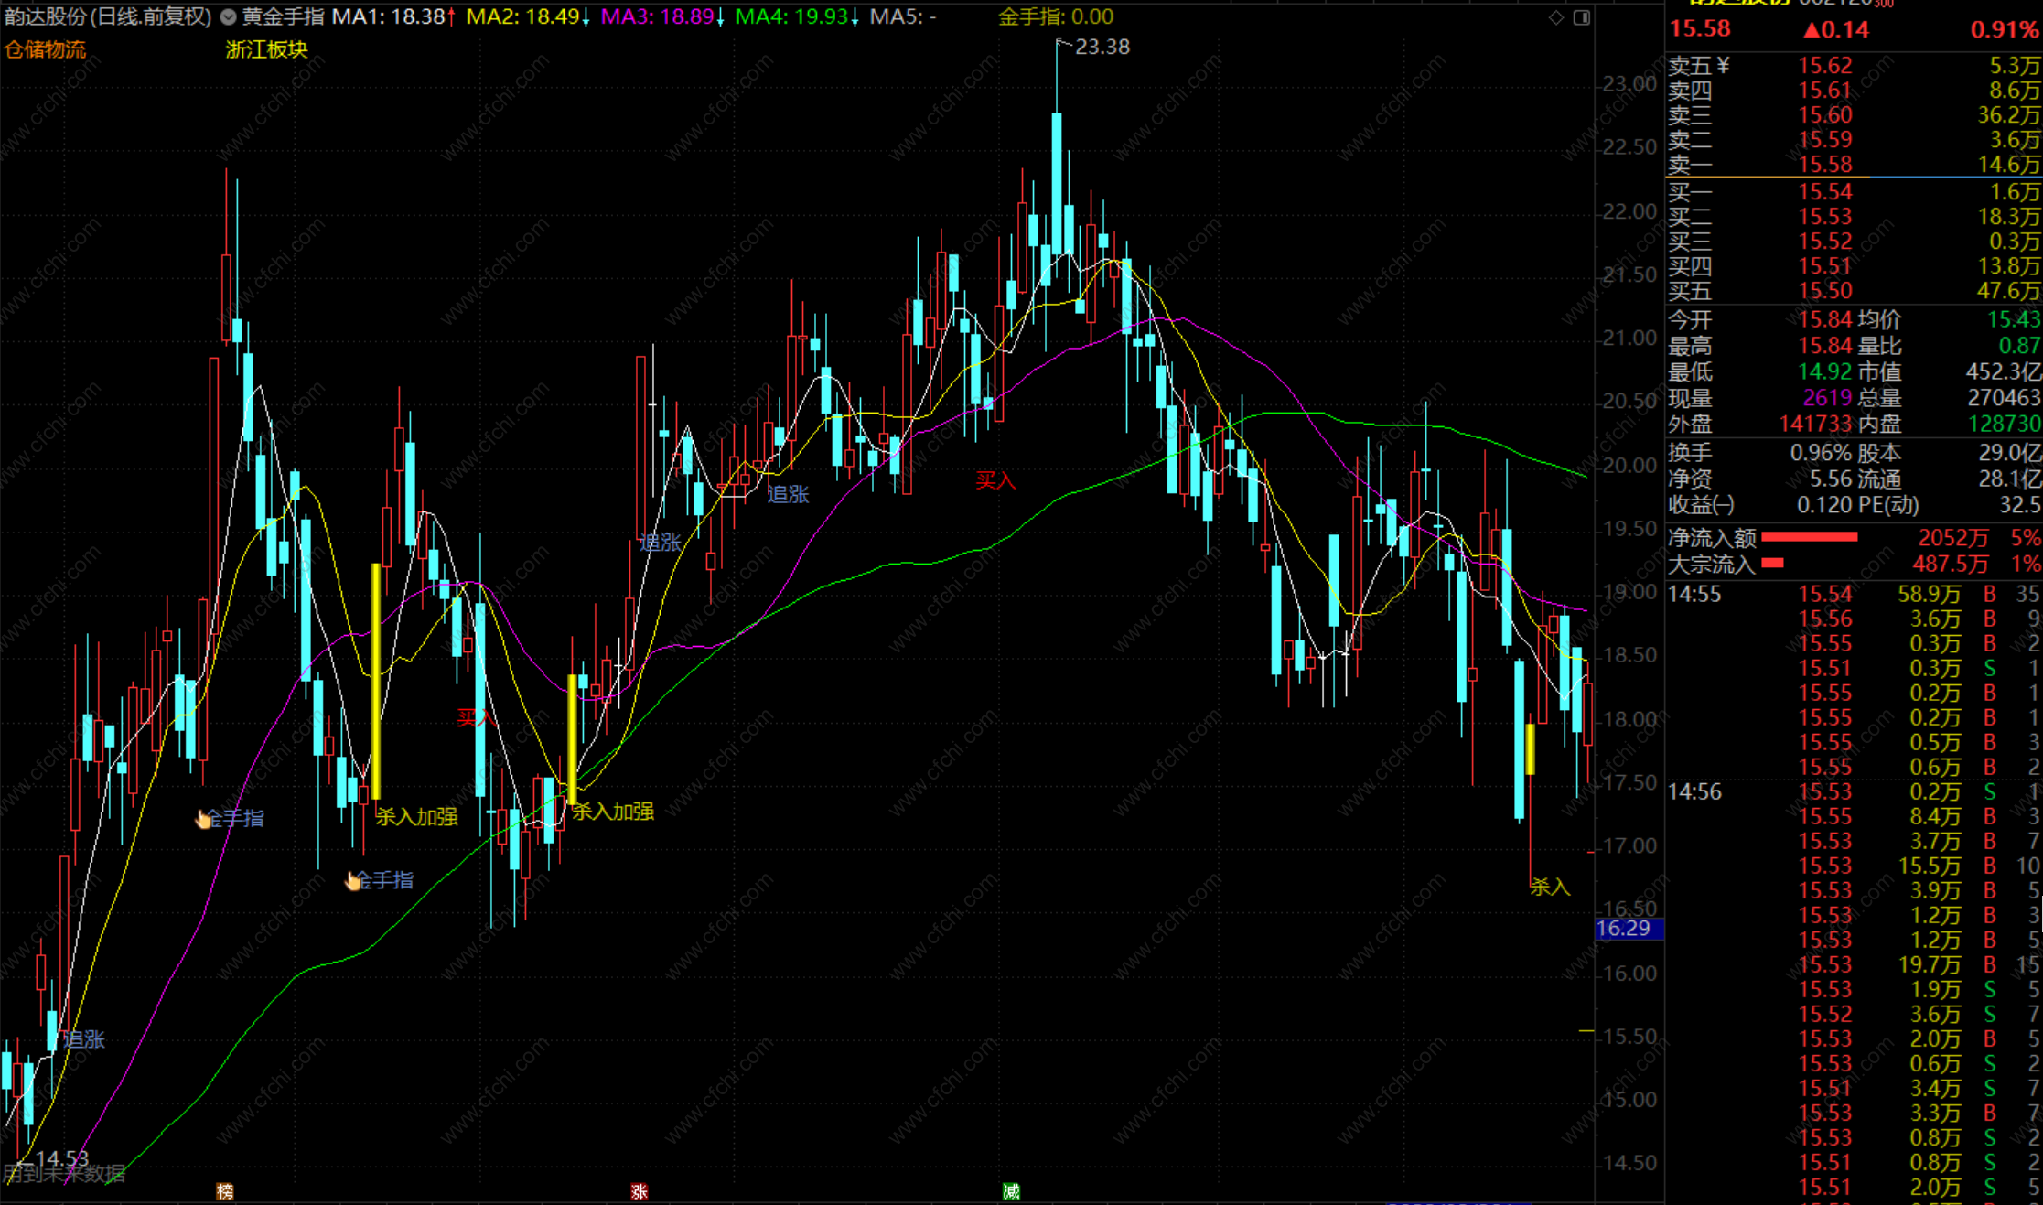This screenshot has height=1205, width=2043.
Task: Open the 浙江板块 sector link
Action: click(266, 49)
